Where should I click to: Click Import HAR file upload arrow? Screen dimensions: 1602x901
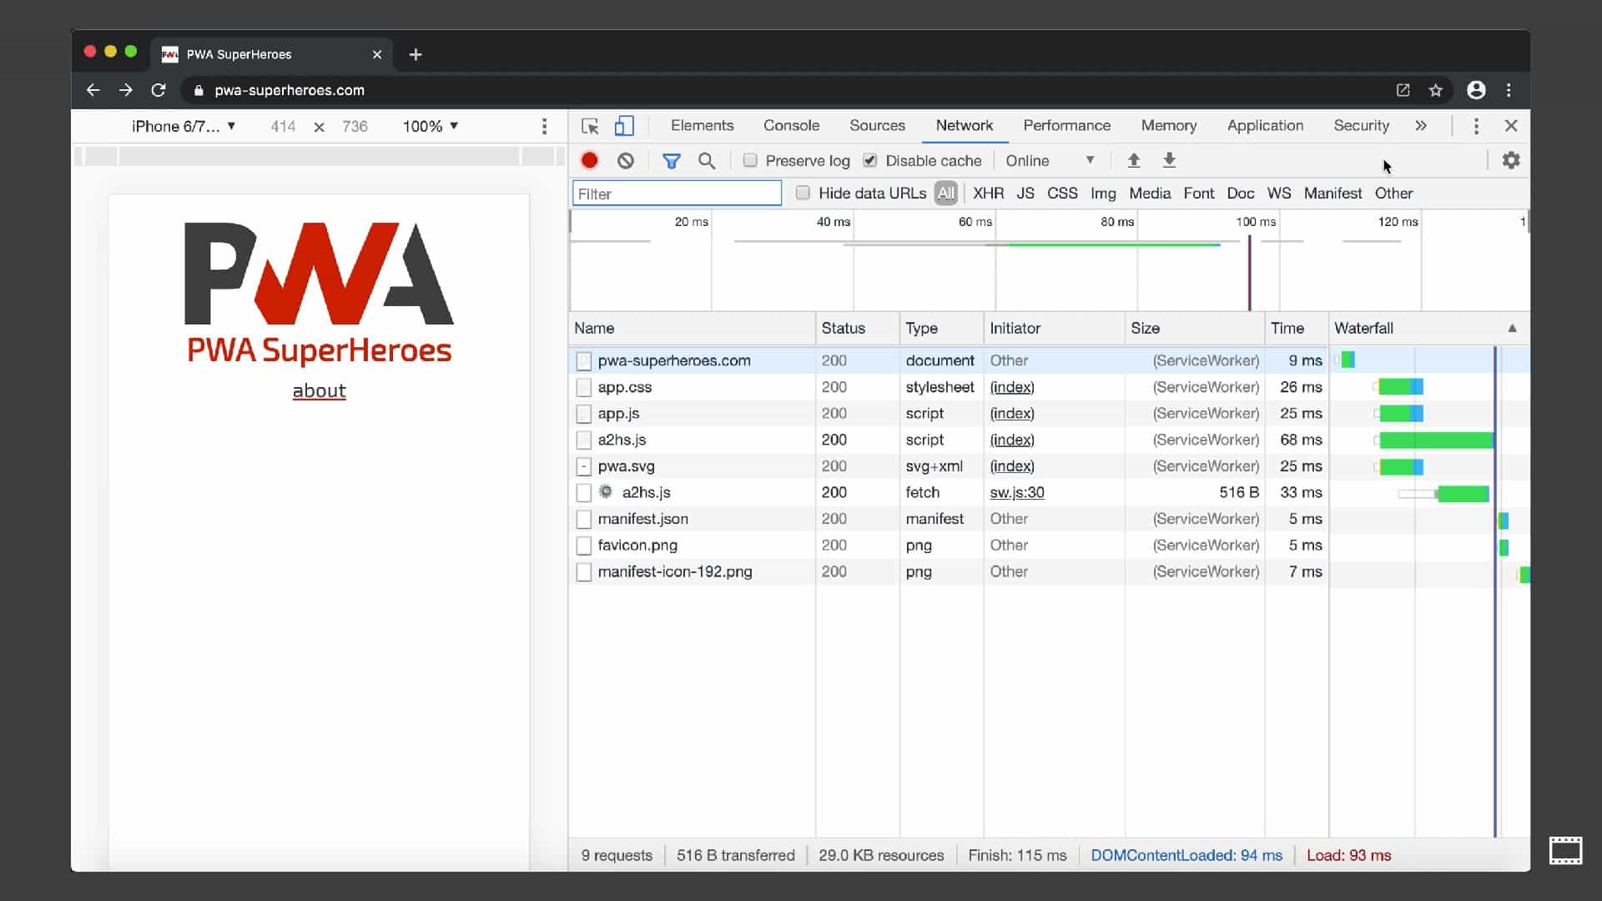tap(1133, 160)
